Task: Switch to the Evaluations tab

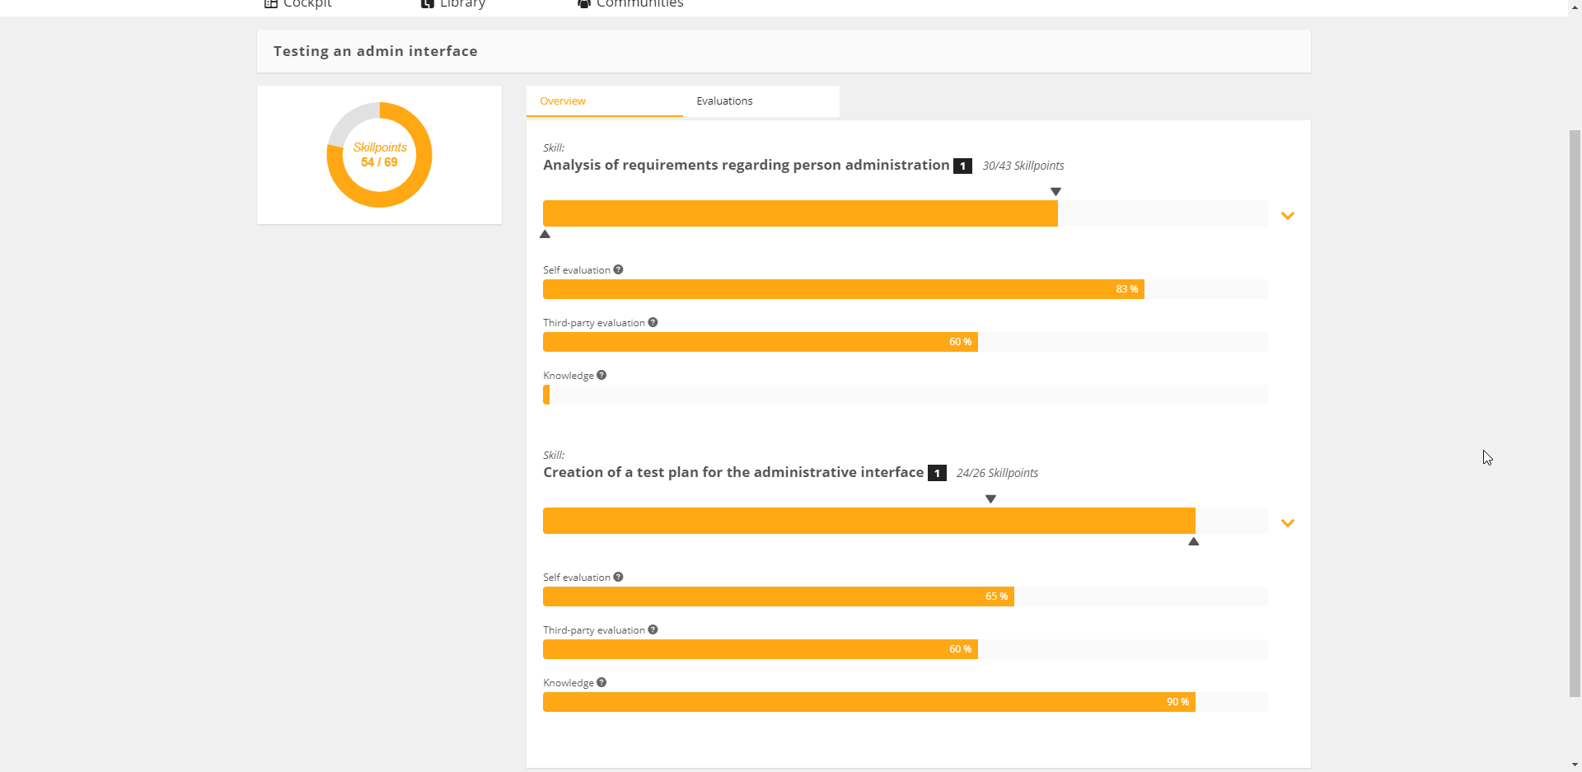Action: (x=724, y=101)
